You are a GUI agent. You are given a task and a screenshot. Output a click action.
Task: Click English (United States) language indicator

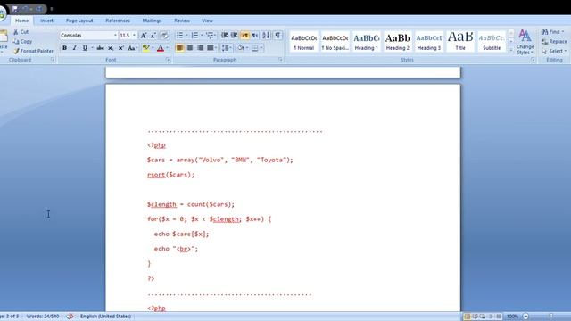pyautogui.click(x=105, y=317)
